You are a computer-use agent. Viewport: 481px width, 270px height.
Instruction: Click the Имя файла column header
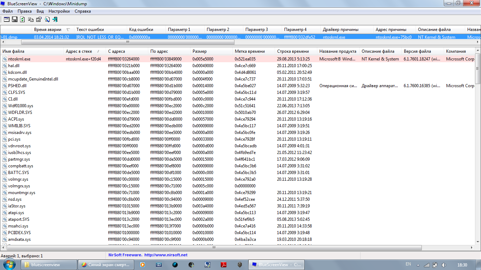(x=13, y=51)
